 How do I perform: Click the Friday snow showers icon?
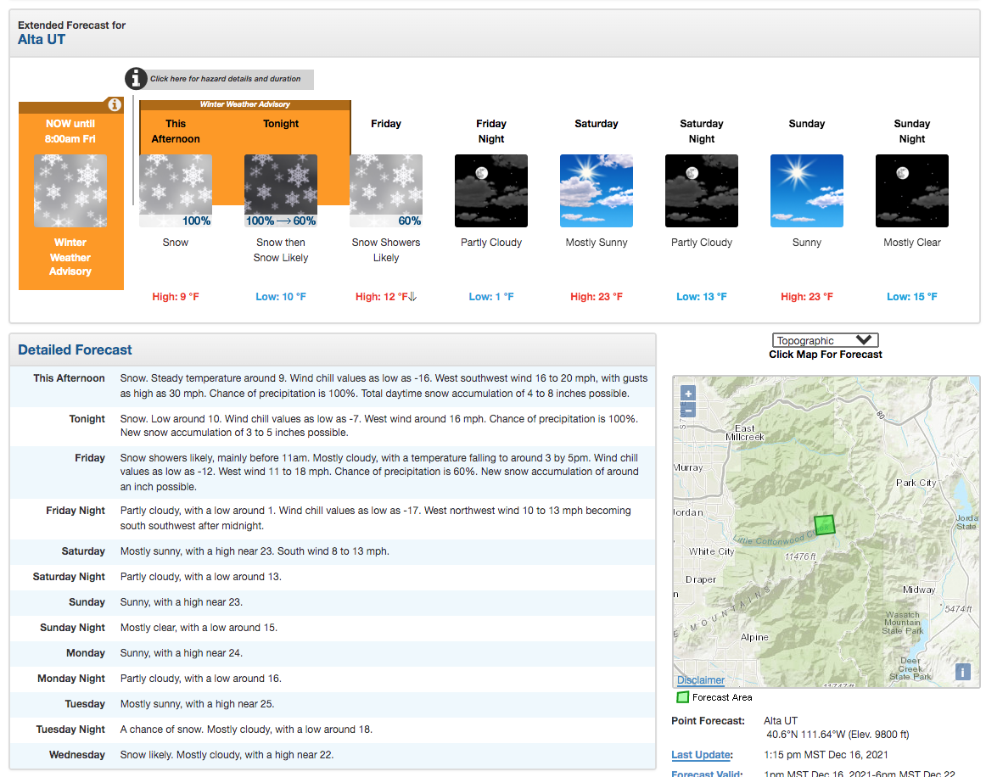tap(386, 191)
